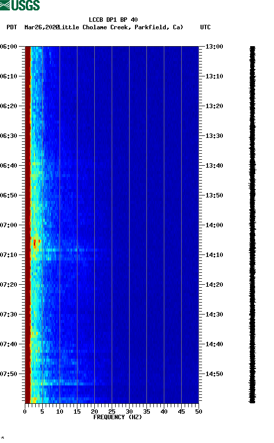274x443 pixels.
Task: Click the 45 Hz frequency tick label
Action: [181, 412]
